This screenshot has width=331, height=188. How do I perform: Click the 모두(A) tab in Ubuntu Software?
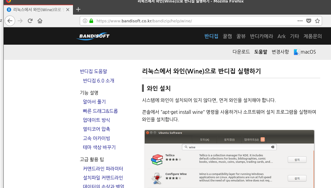(x=204, y=140)
